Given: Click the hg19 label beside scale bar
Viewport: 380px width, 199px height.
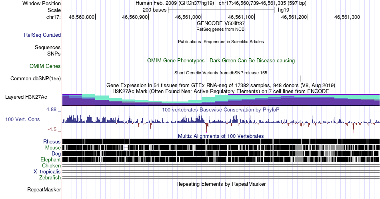Looking at the screenshot, I should (284, 10).
